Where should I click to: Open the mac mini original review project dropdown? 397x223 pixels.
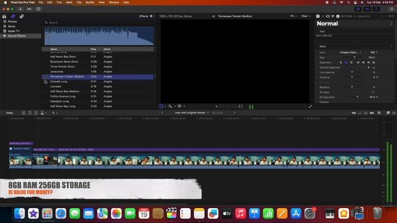[192, 113]
